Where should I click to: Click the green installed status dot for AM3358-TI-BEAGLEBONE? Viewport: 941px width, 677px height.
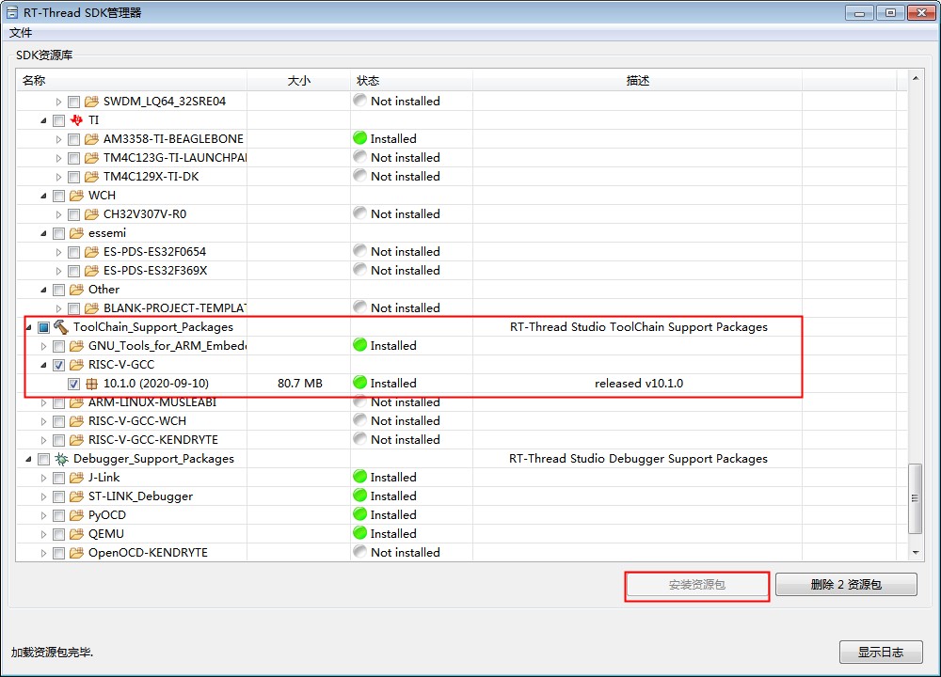click(360, 138)
